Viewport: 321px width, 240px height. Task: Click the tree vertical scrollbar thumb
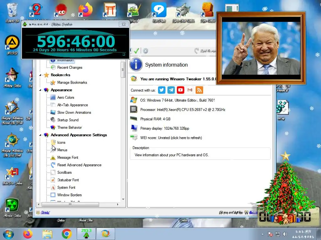point(123,70)
